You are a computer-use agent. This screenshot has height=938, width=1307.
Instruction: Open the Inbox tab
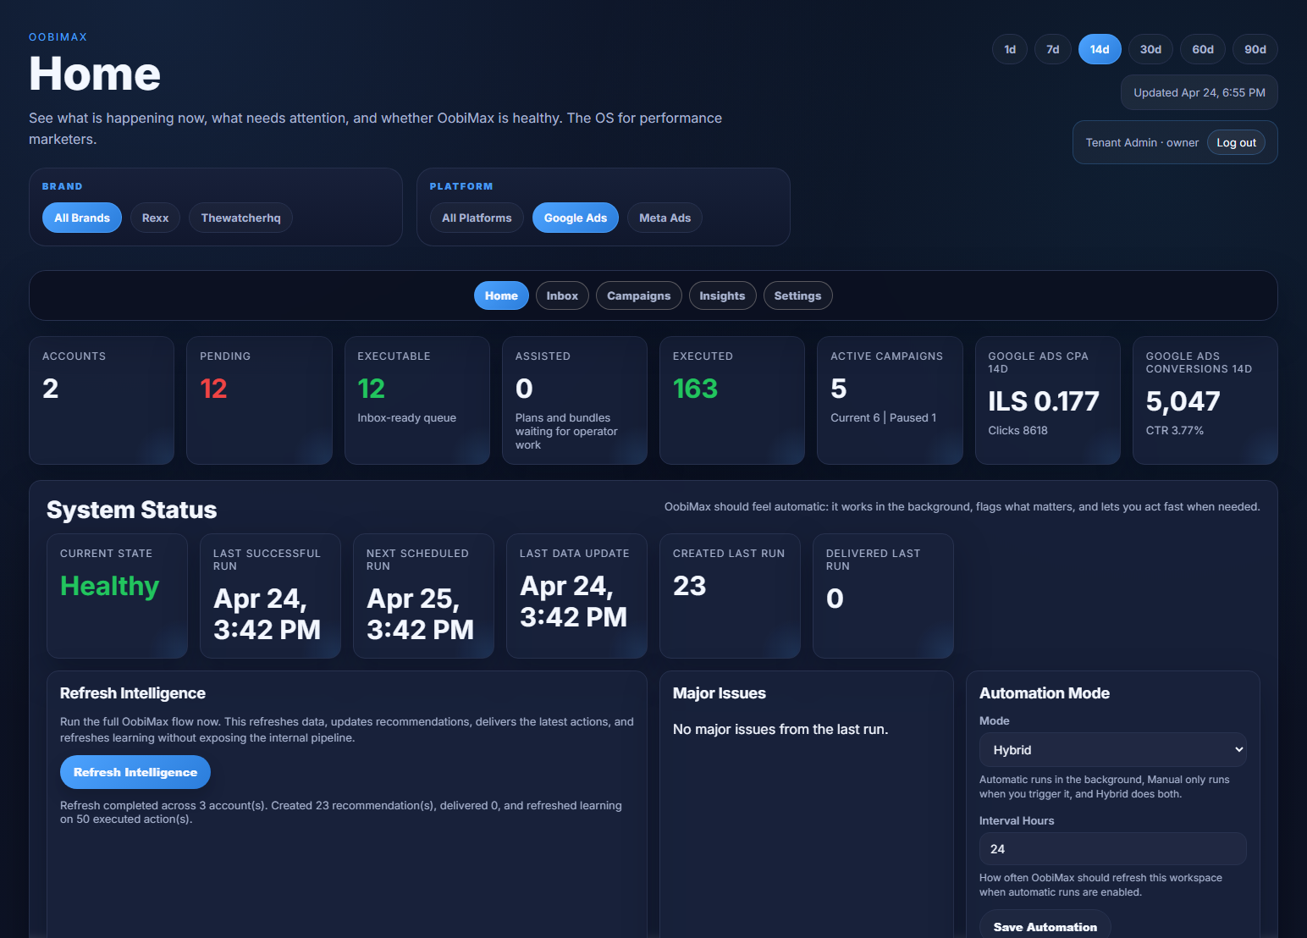[x=562, y=295]
